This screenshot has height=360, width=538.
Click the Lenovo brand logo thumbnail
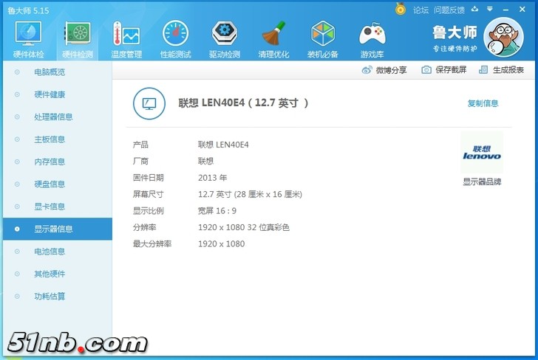coord(482,153)
